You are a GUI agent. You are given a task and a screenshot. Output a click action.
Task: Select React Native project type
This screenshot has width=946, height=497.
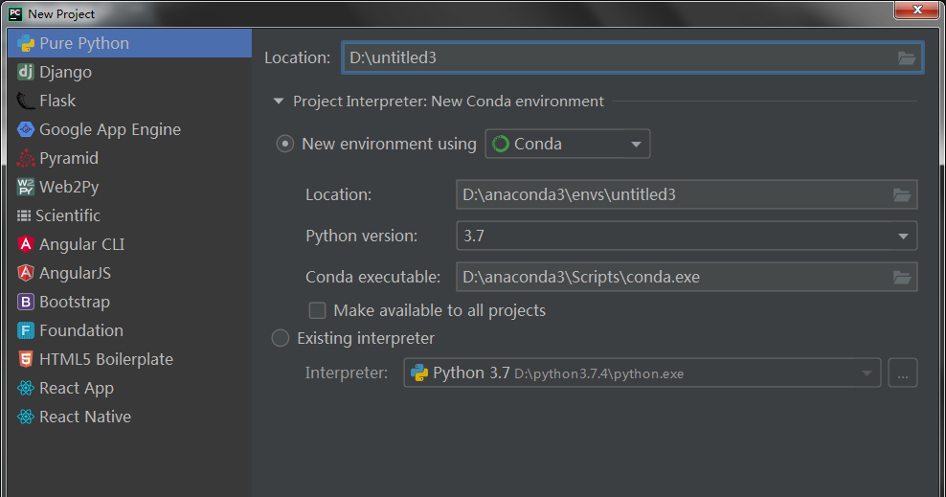point(84,417)
